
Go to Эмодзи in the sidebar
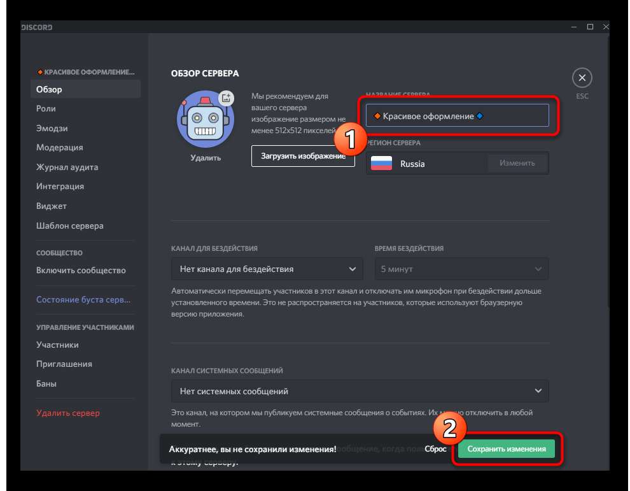(x=52, y=128)
